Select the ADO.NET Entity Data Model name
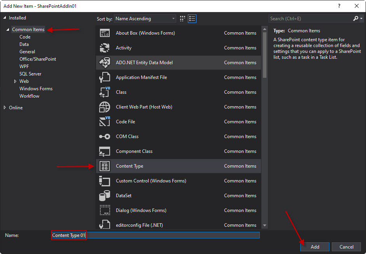 coord(144,63)
